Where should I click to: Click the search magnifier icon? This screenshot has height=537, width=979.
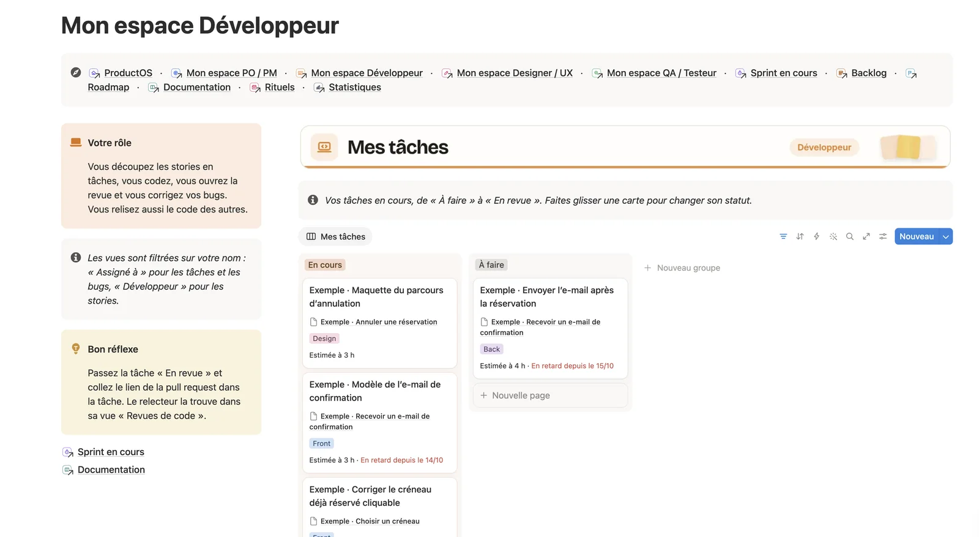(x=849, y=236)
